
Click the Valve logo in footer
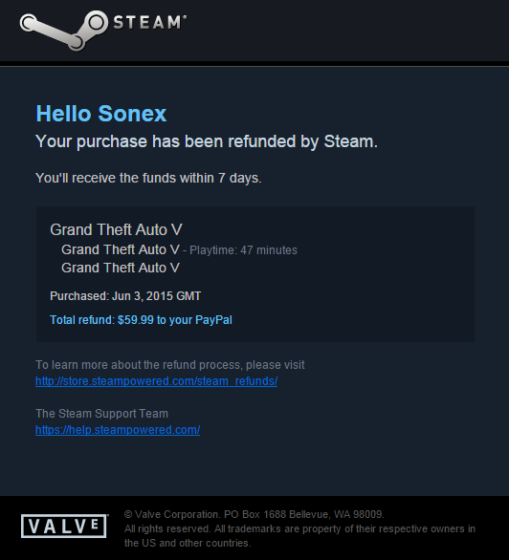coord(65,526)
